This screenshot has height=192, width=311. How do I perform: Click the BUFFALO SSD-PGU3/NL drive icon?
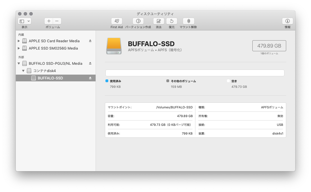pyautogui.click(x=25, y=63)
